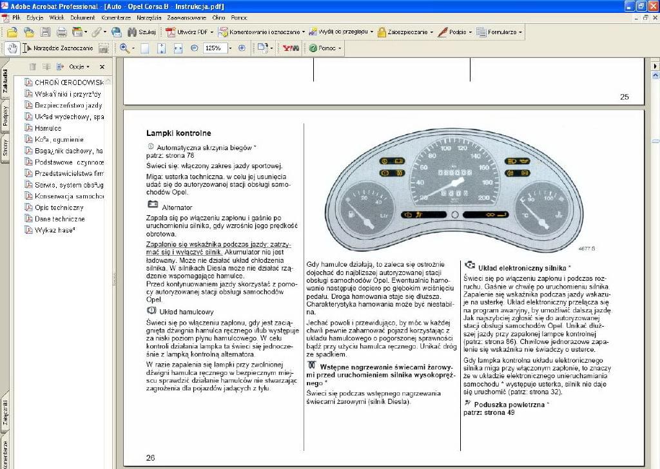Click the Email globe envelope icon
This screenshot has width=660, height=469.
pos(117,32)
